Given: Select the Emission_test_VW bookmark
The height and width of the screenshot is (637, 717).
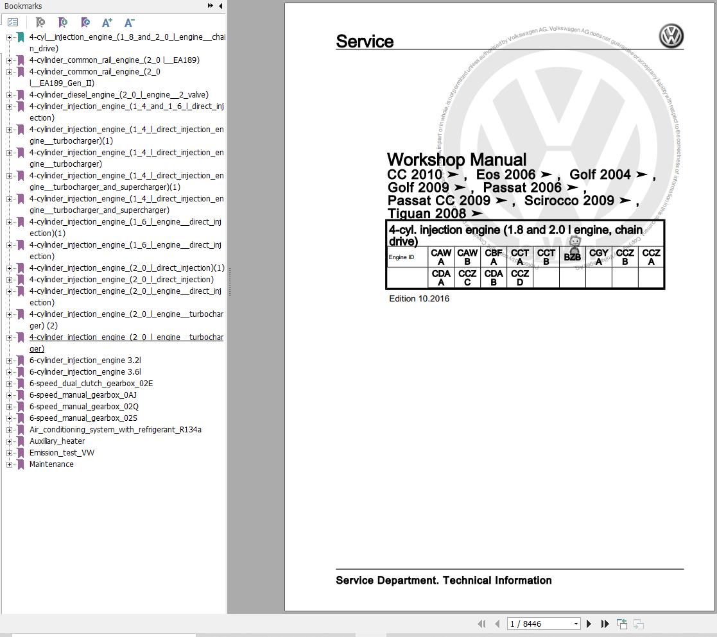Looking at the screenshot, I should pyautogui.click(x=62, y=452).
